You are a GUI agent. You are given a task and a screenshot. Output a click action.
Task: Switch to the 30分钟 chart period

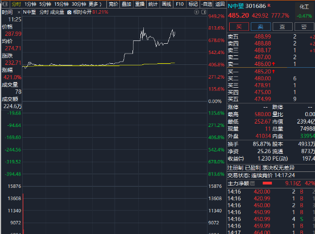[79, 4]
